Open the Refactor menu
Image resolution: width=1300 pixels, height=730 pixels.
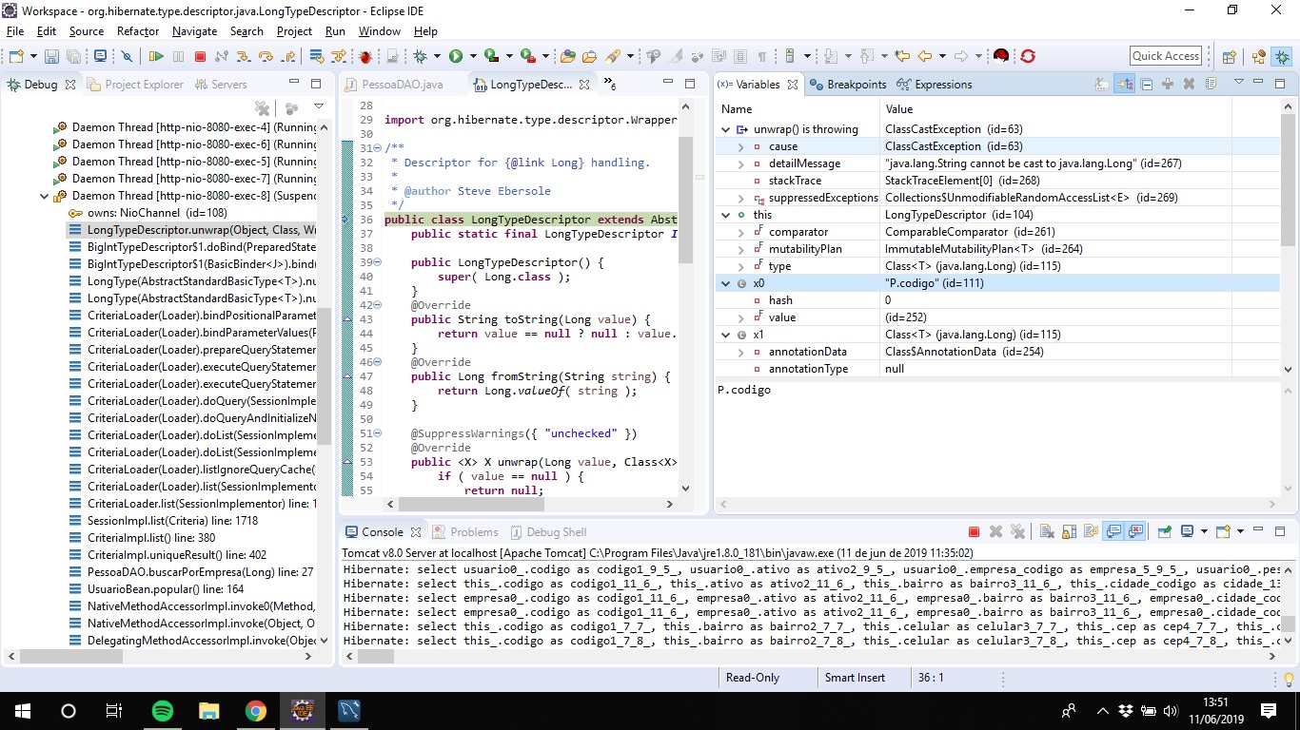pyautogui.click(x=138, y=31)
